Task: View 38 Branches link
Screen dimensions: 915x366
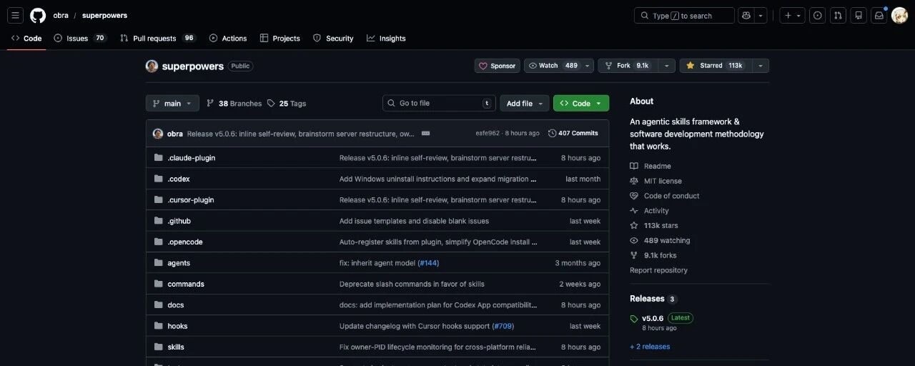Action: (x=234, y=103)
